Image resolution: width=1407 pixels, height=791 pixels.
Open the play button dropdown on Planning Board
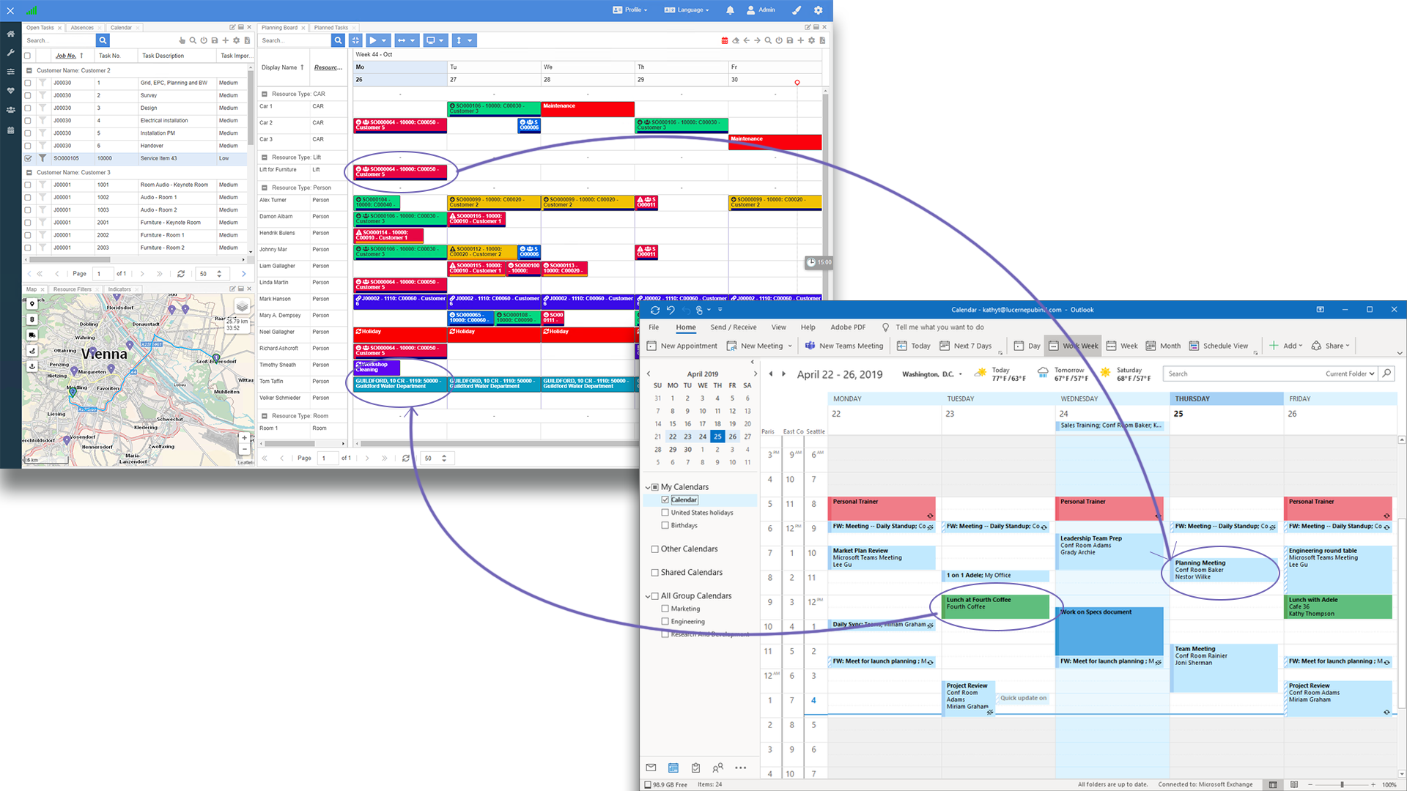pos(377,40)
